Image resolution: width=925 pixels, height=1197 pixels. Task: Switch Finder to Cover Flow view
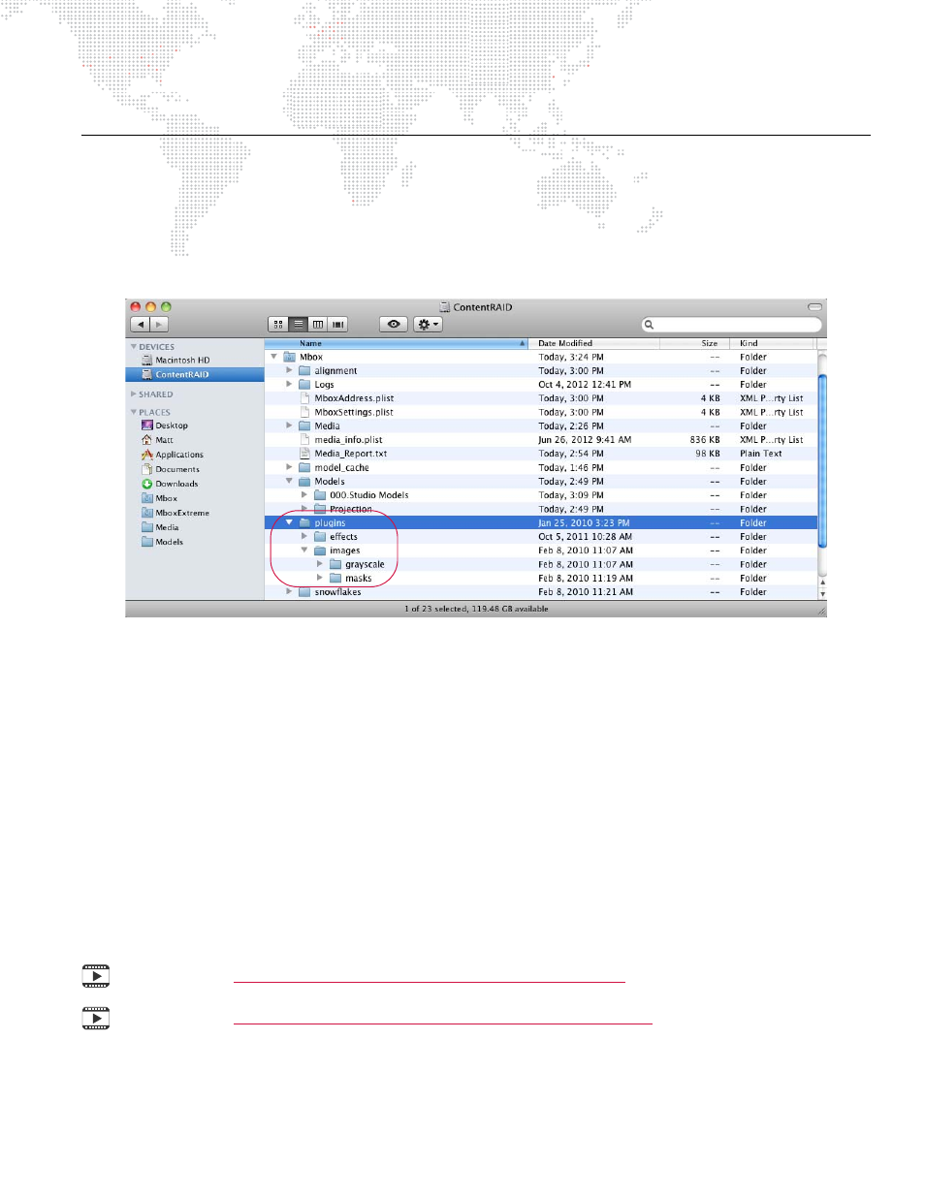pyautogui.click(x=337, y=325)
